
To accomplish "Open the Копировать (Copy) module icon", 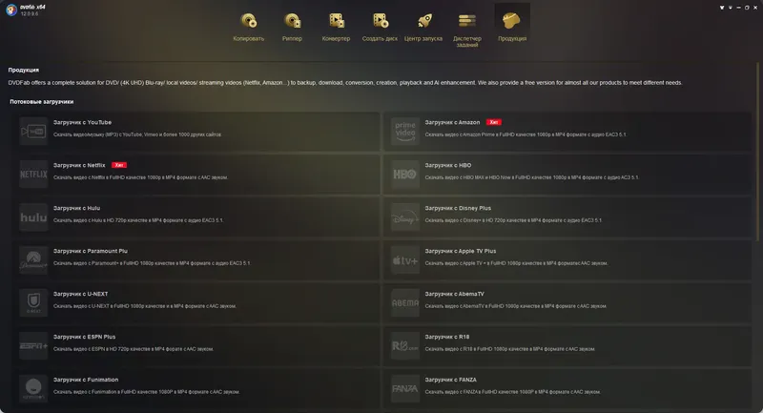I will tap(249, 21).
